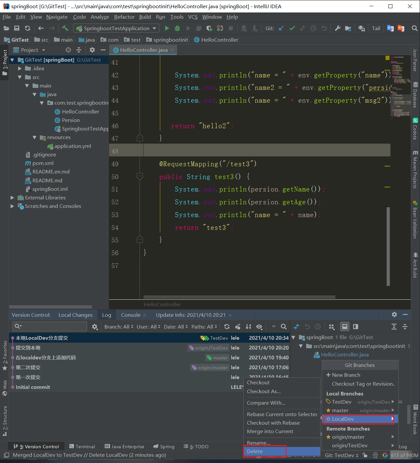Commit changes with the green checkmark
Viewport: 420px width, 463px height.
pos(292,28)
